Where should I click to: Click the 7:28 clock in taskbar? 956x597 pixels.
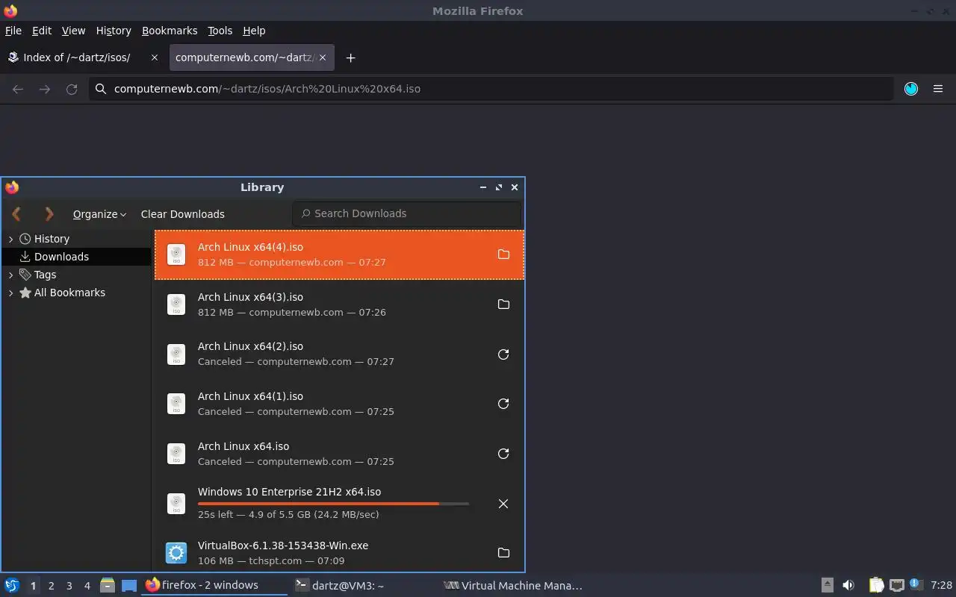coord(941,586)
